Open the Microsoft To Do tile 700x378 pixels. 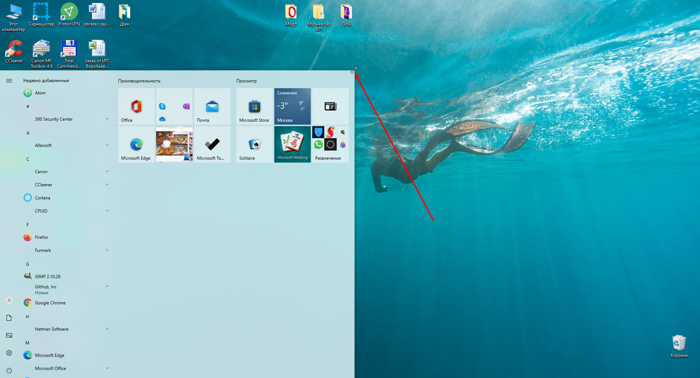[x=212, y=144]
